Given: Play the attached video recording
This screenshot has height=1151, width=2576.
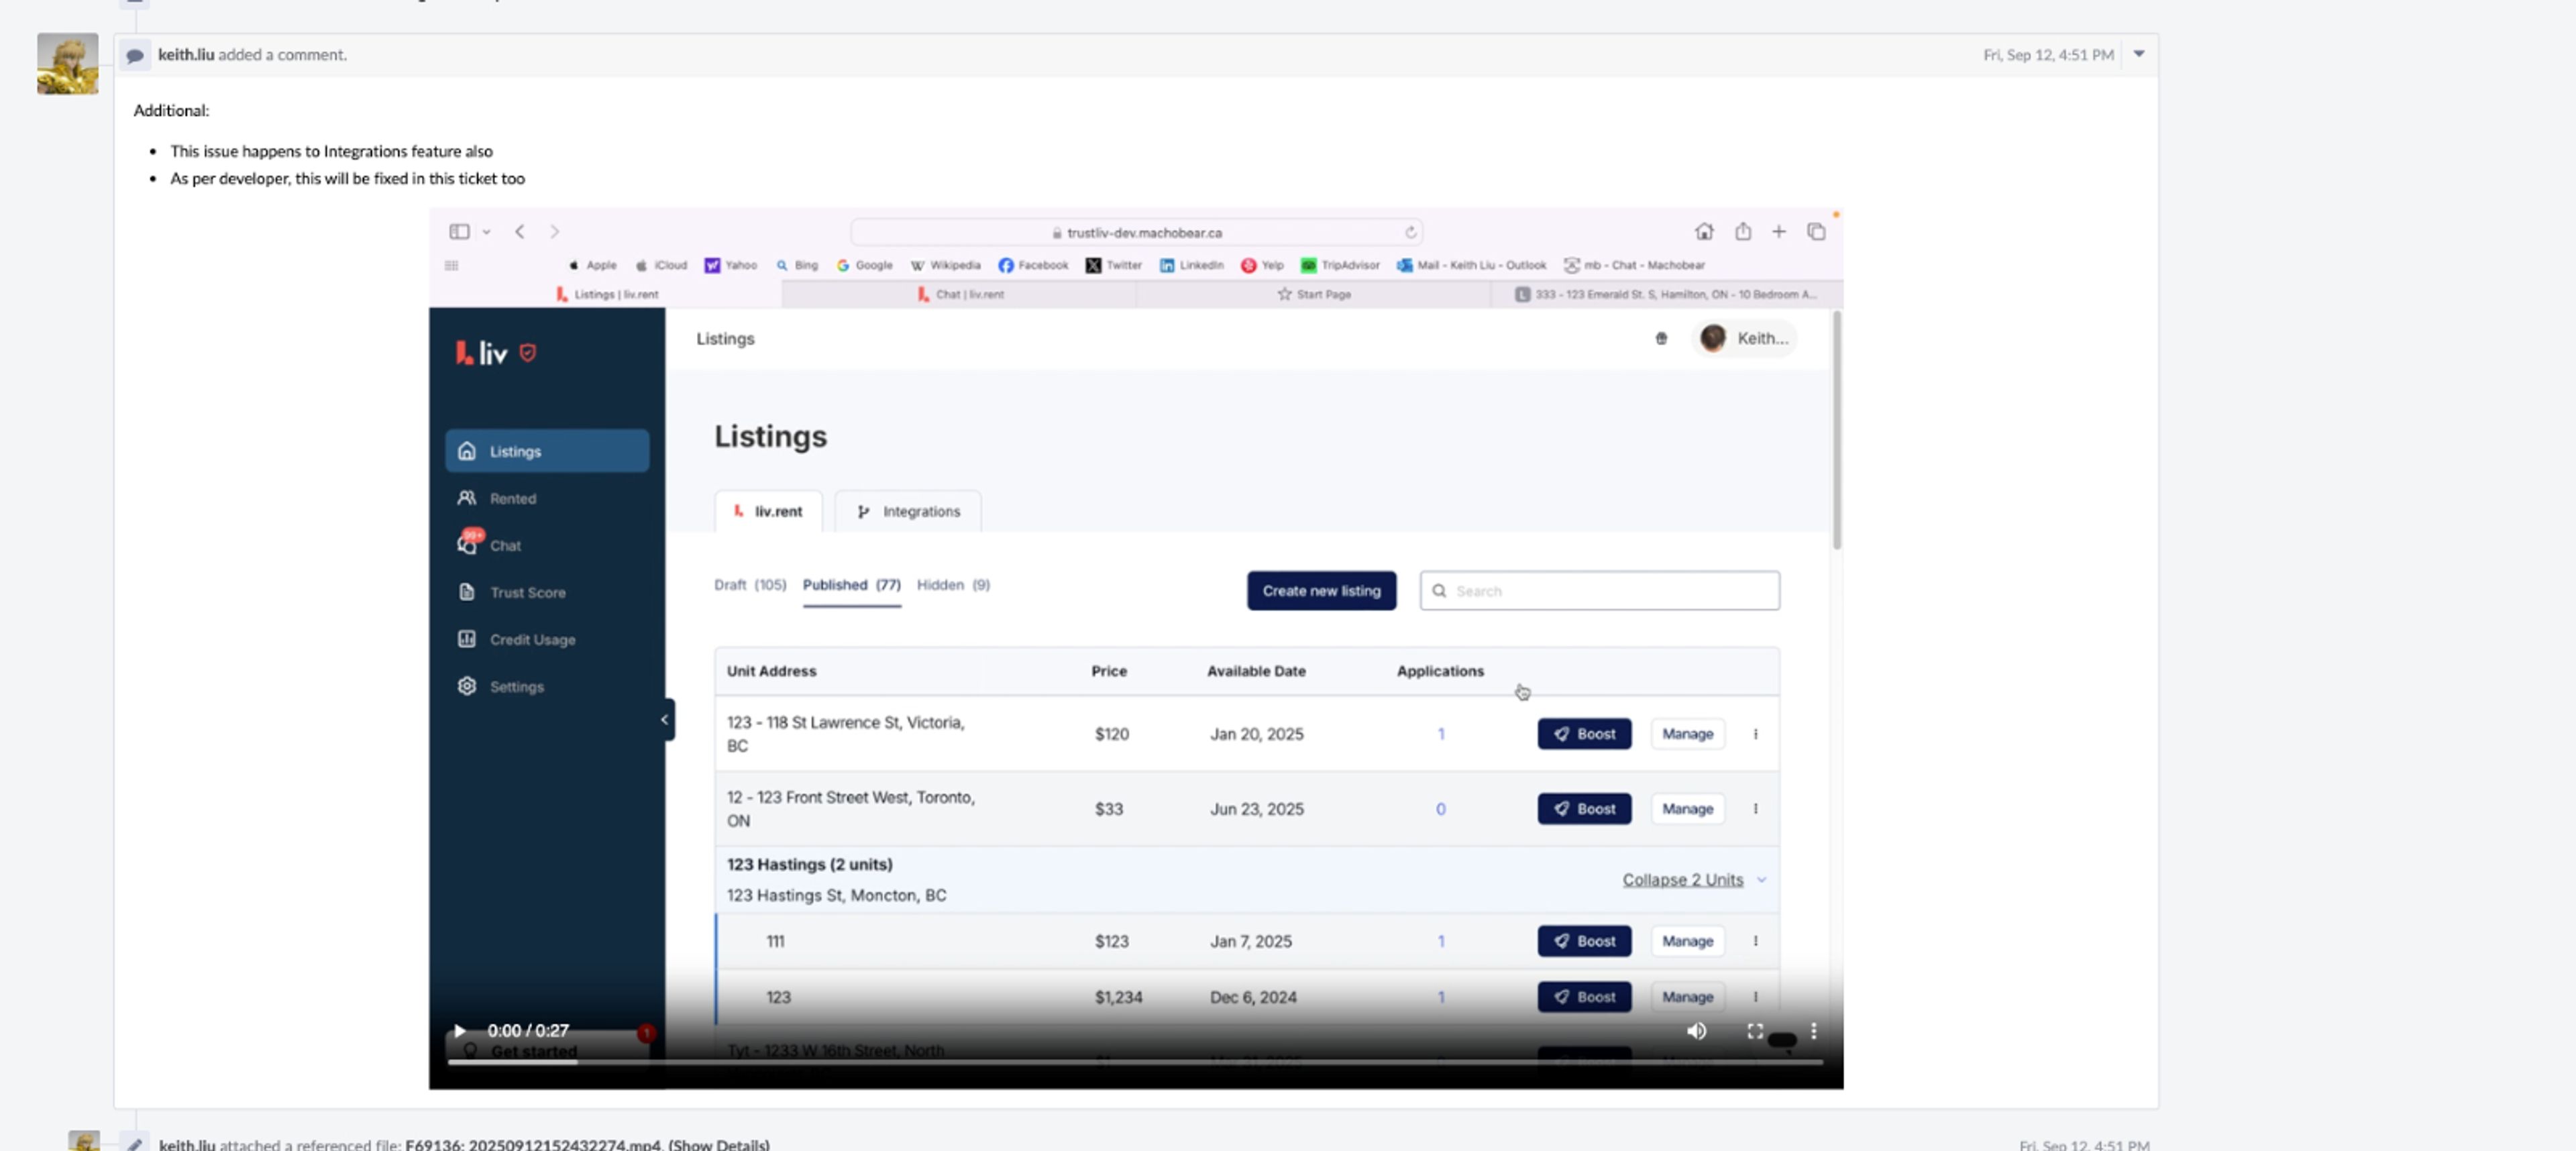Looking at the screenshot, I should point(459,1030).
